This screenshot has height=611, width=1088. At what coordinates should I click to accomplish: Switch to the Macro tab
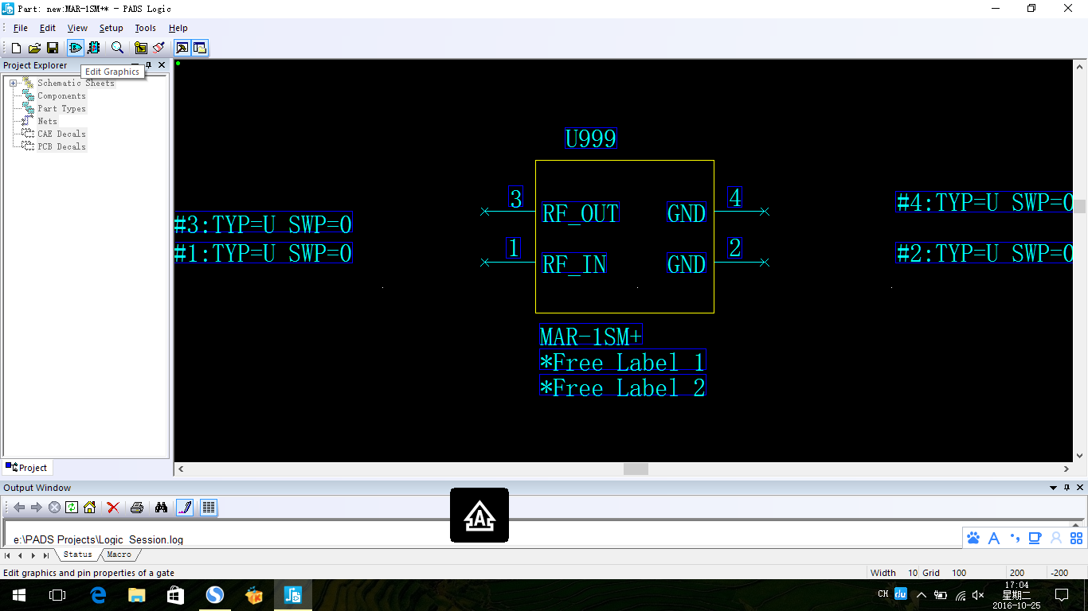pyautogui.click(x=119, y=555)
